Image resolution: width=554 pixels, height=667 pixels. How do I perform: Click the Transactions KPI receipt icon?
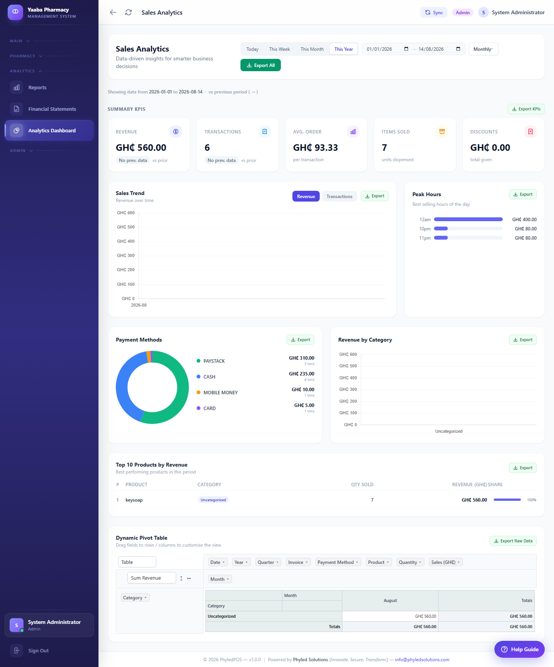pos(265,132)
